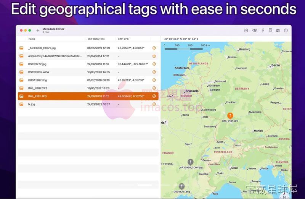Image resolution: width=305 pixels, height=199 pixels.
Task: Click the save/import tray icon in toolbar
Action: (246, 30)
